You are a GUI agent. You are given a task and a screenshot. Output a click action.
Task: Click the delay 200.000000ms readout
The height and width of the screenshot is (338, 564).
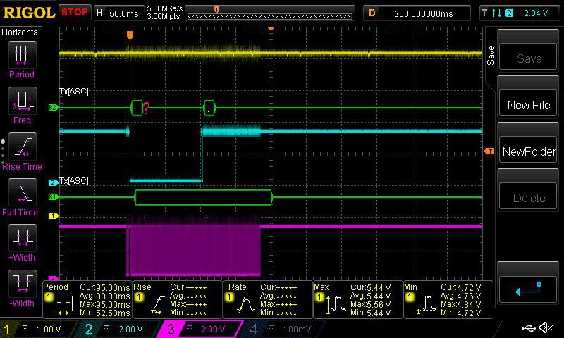(x=424, y=13)
